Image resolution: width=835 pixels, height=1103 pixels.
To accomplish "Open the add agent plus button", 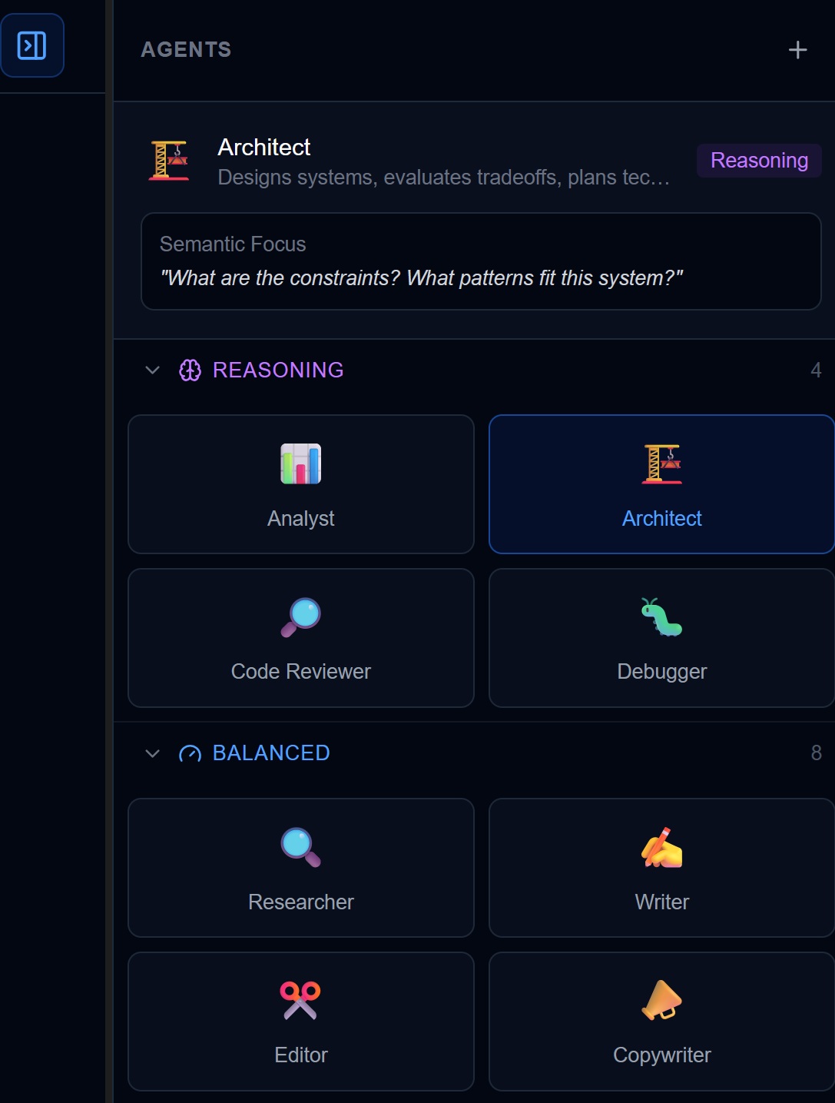I will 797,49.
